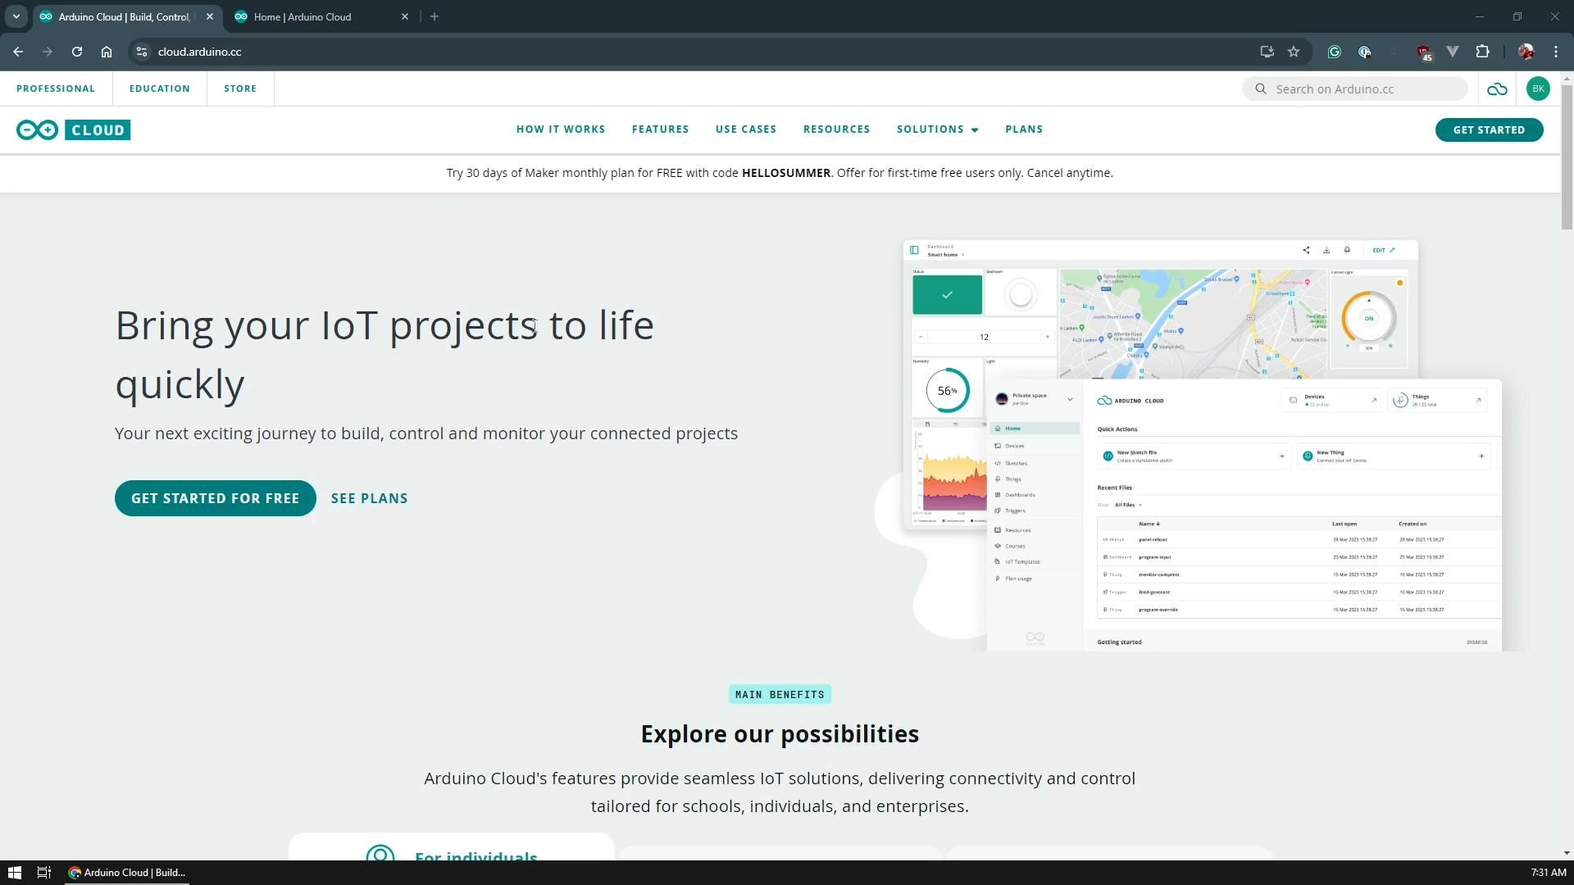The image size is (1574, 885).
Task: Click the browser home icon
Action: pos(107,52)
